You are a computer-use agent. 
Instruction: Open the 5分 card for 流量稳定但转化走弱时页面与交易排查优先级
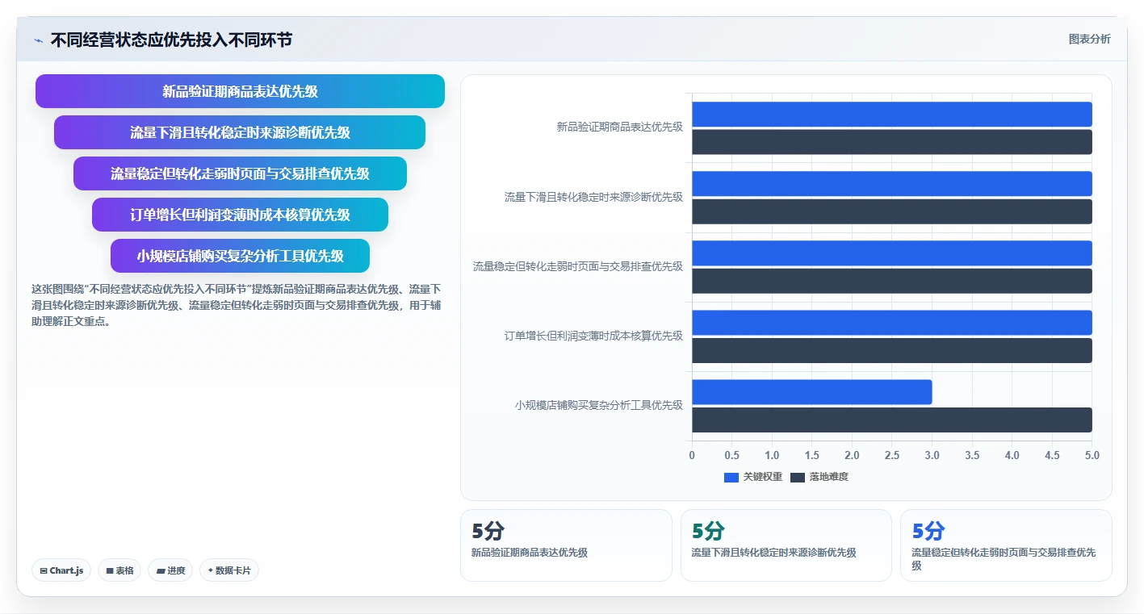click(1006, 545)
